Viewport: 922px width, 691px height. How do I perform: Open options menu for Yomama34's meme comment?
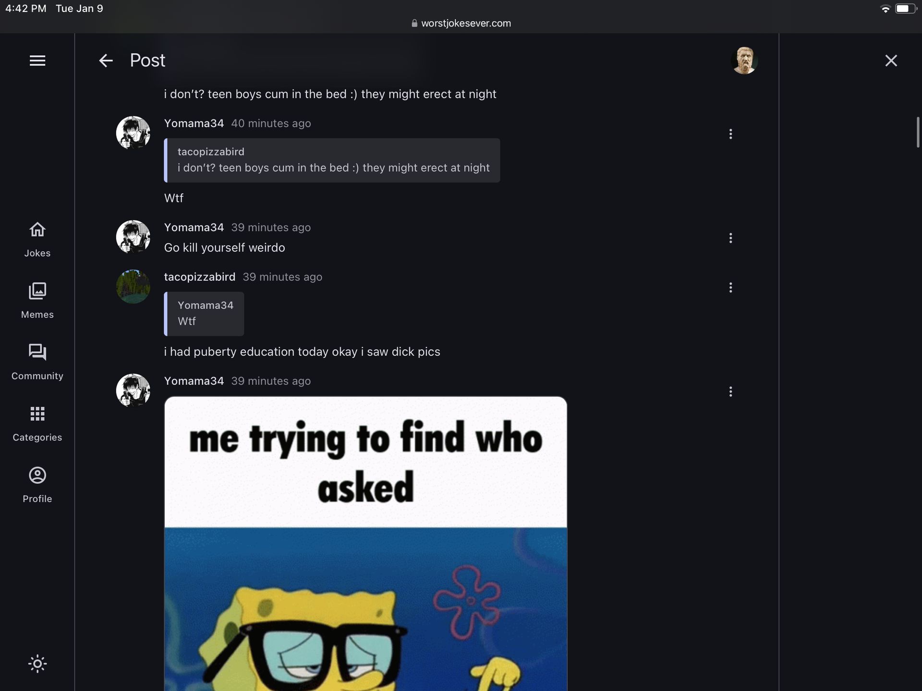[x=730, y=392]
